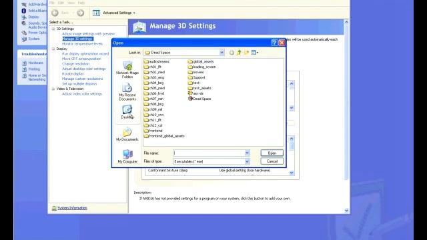Select the Support folder
427x240 pixels.
tap(196, 77)
